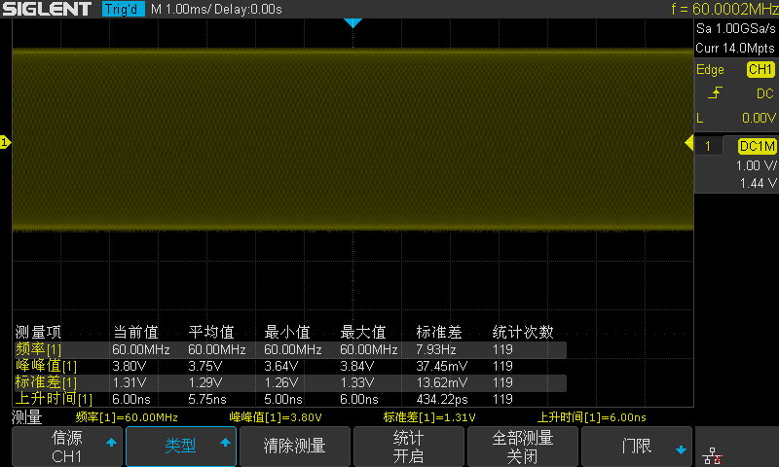Image resolution: width=779 pixels, height=467 pixels.
Task: Click the yellow trigger level arrow on right edge
Action: click(688, 144)
